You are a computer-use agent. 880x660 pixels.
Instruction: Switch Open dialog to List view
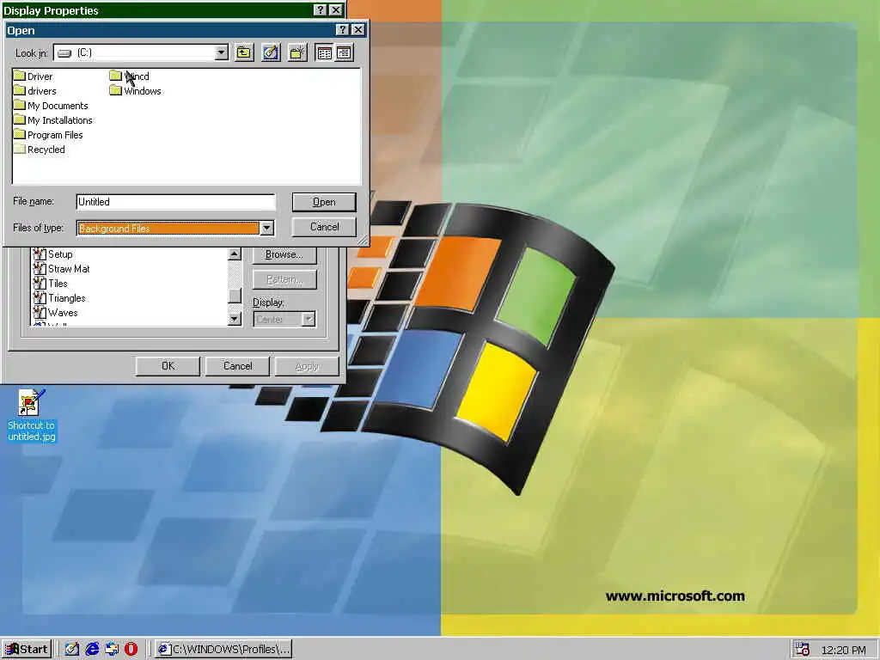click(324, 52)
